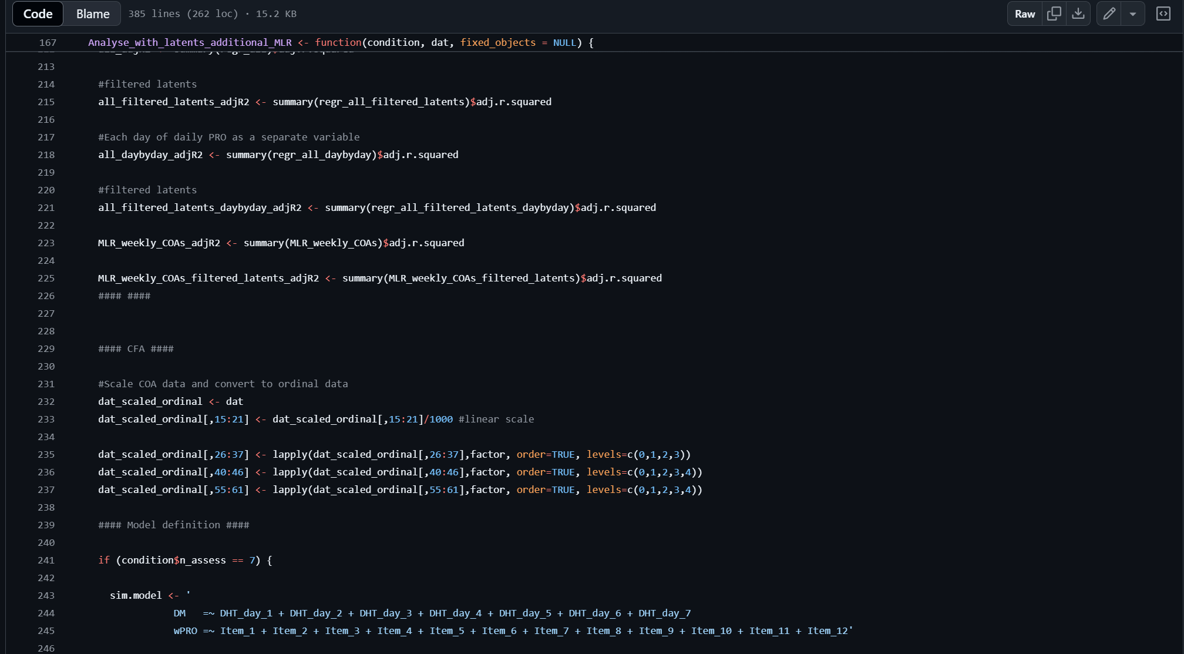Switch to the Code view tab

coord(38,14)
